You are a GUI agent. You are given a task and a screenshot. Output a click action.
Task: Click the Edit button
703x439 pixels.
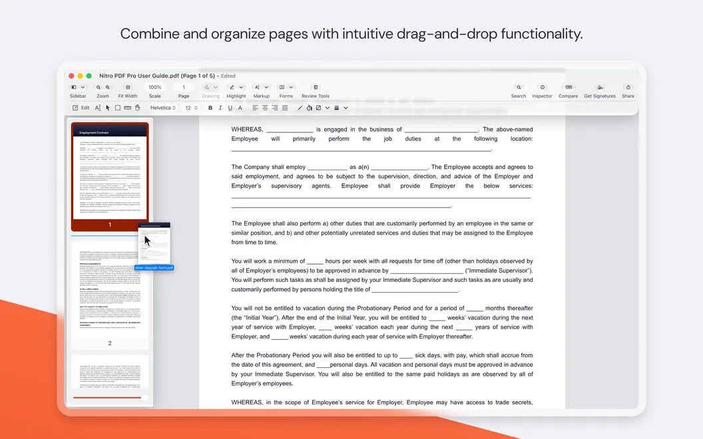click(x=81, y=108)
